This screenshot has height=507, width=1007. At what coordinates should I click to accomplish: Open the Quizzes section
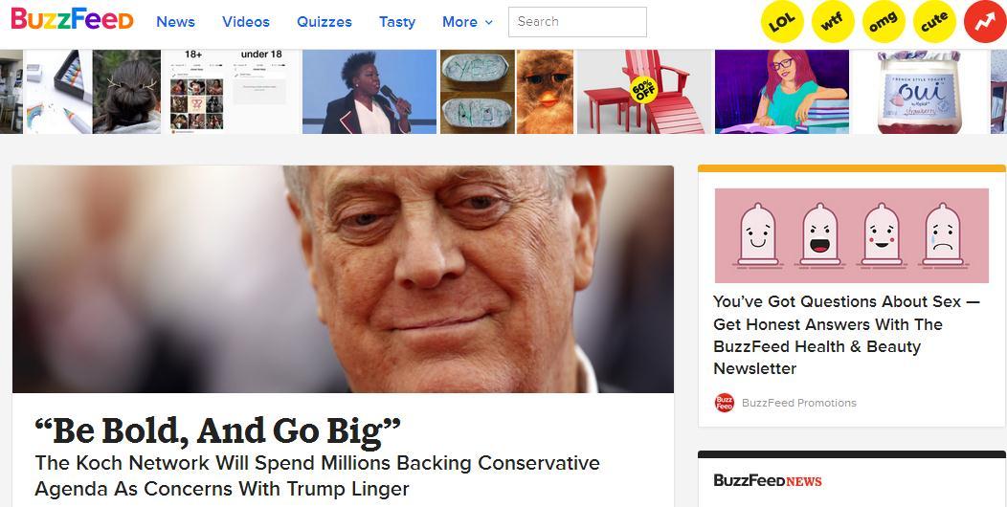[324, 22]
